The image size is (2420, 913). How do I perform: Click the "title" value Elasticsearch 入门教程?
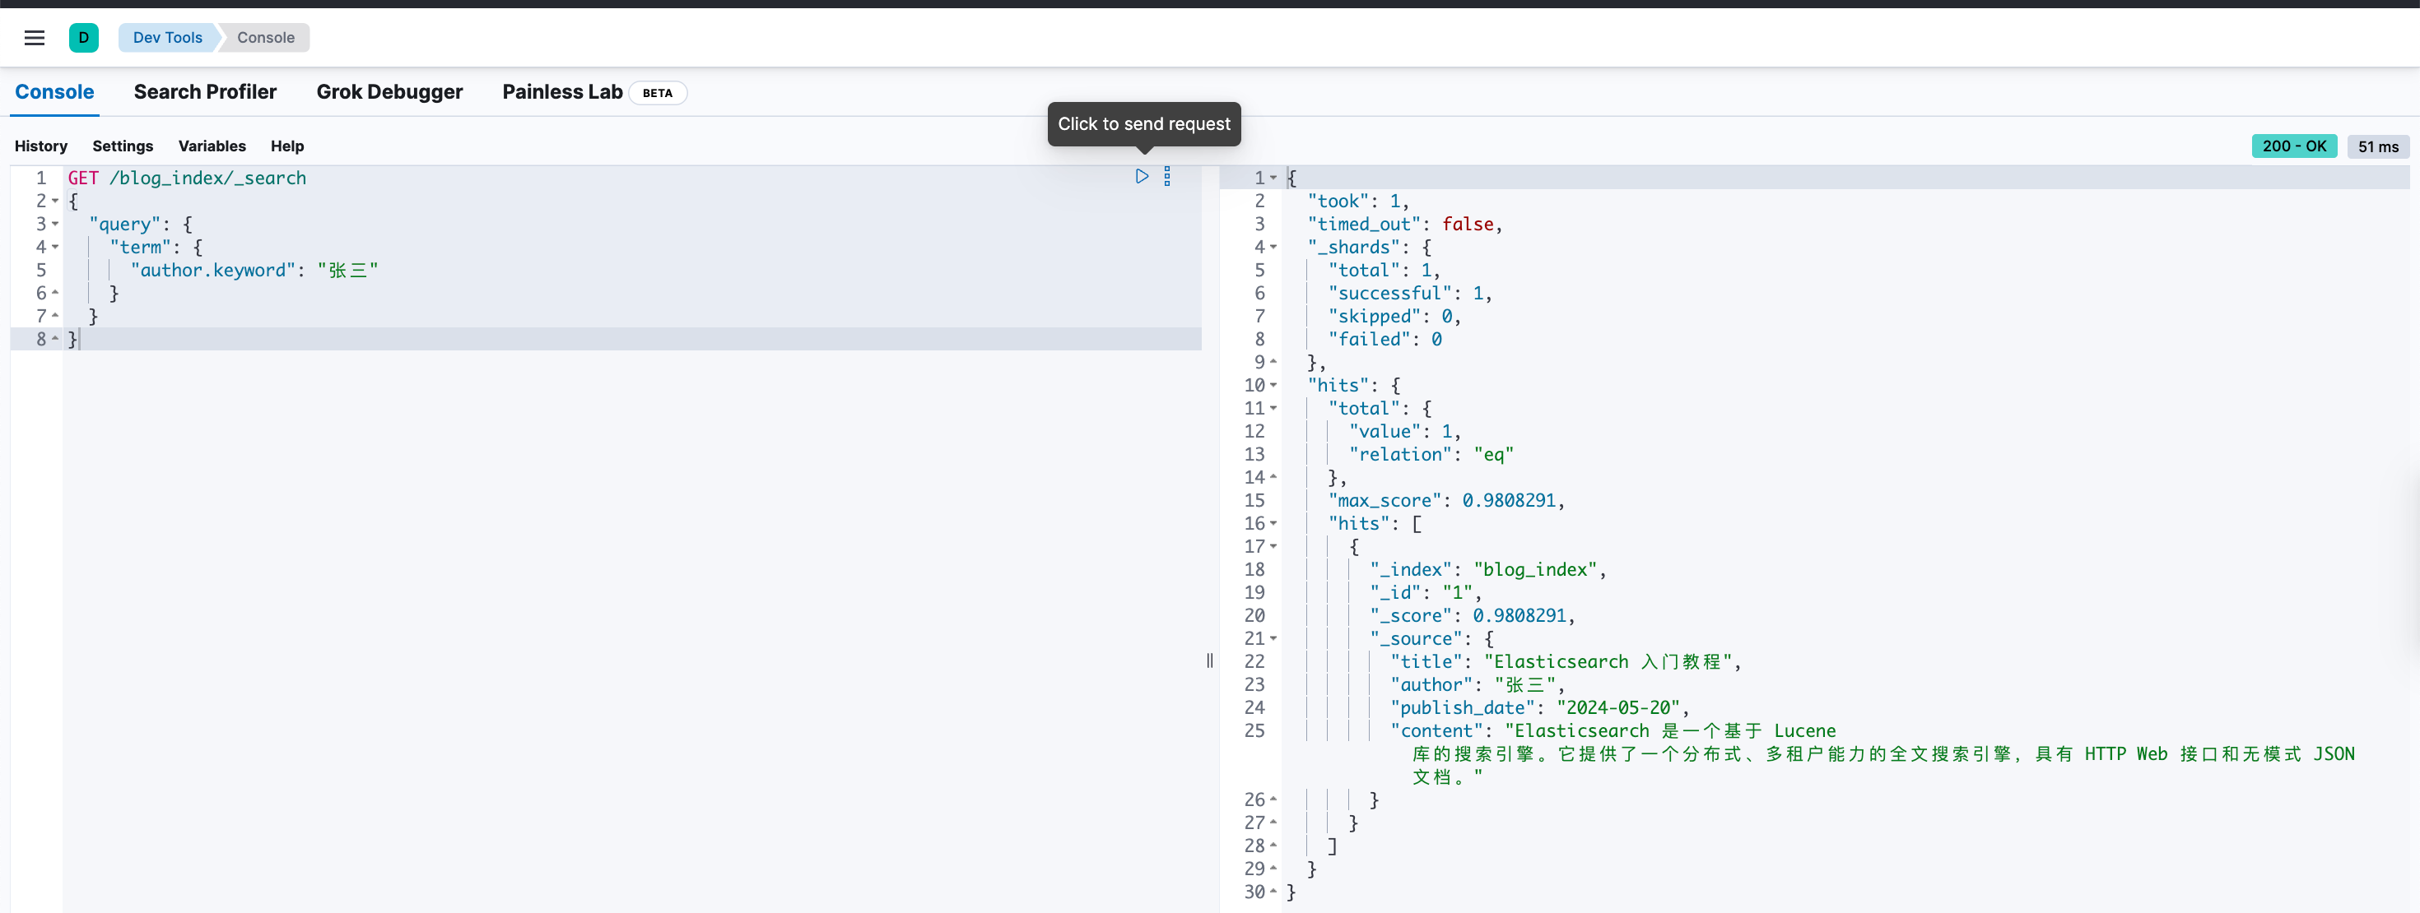click(x=1608, y=661)
